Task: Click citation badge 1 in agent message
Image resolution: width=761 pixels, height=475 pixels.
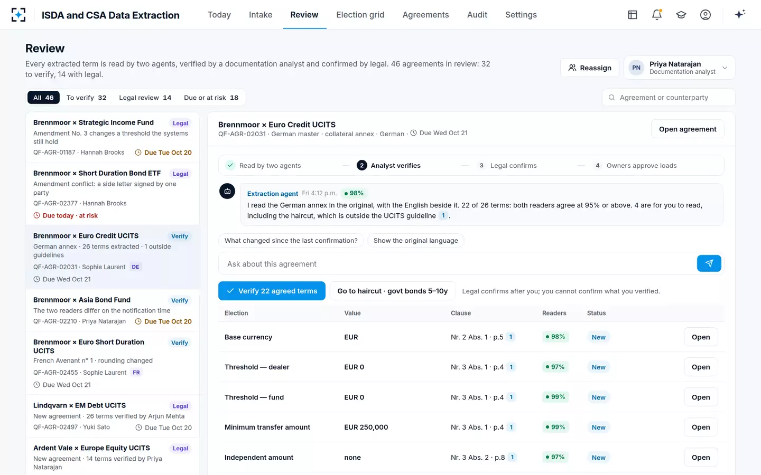Action: point(443,215)
